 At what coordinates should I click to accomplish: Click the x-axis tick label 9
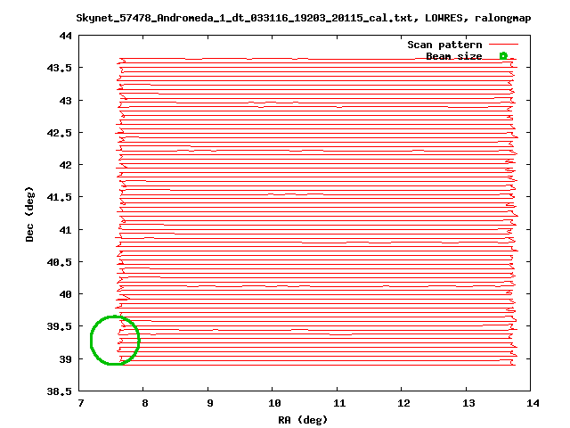(210, 403)
